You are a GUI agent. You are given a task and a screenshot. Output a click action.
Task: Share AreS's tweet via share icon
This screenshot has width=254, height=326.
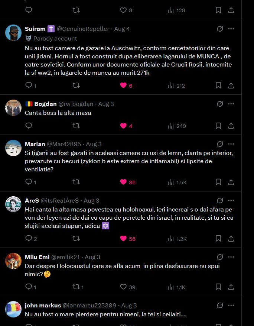(x=231, y=239)
